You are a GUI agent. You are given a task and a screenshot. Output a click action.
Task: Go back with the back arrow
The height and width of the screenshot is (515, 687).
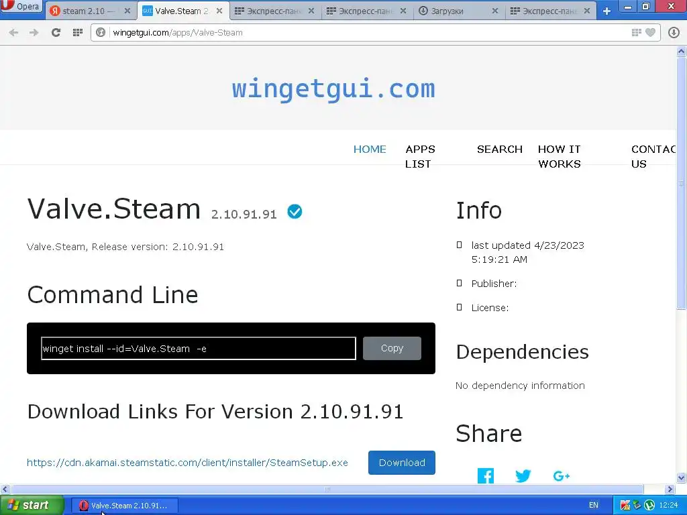(13, 32)
